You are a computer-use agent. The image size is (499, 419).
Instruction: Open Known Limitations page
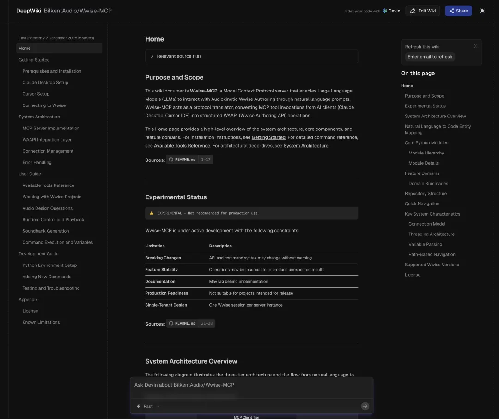click(41, 322)
